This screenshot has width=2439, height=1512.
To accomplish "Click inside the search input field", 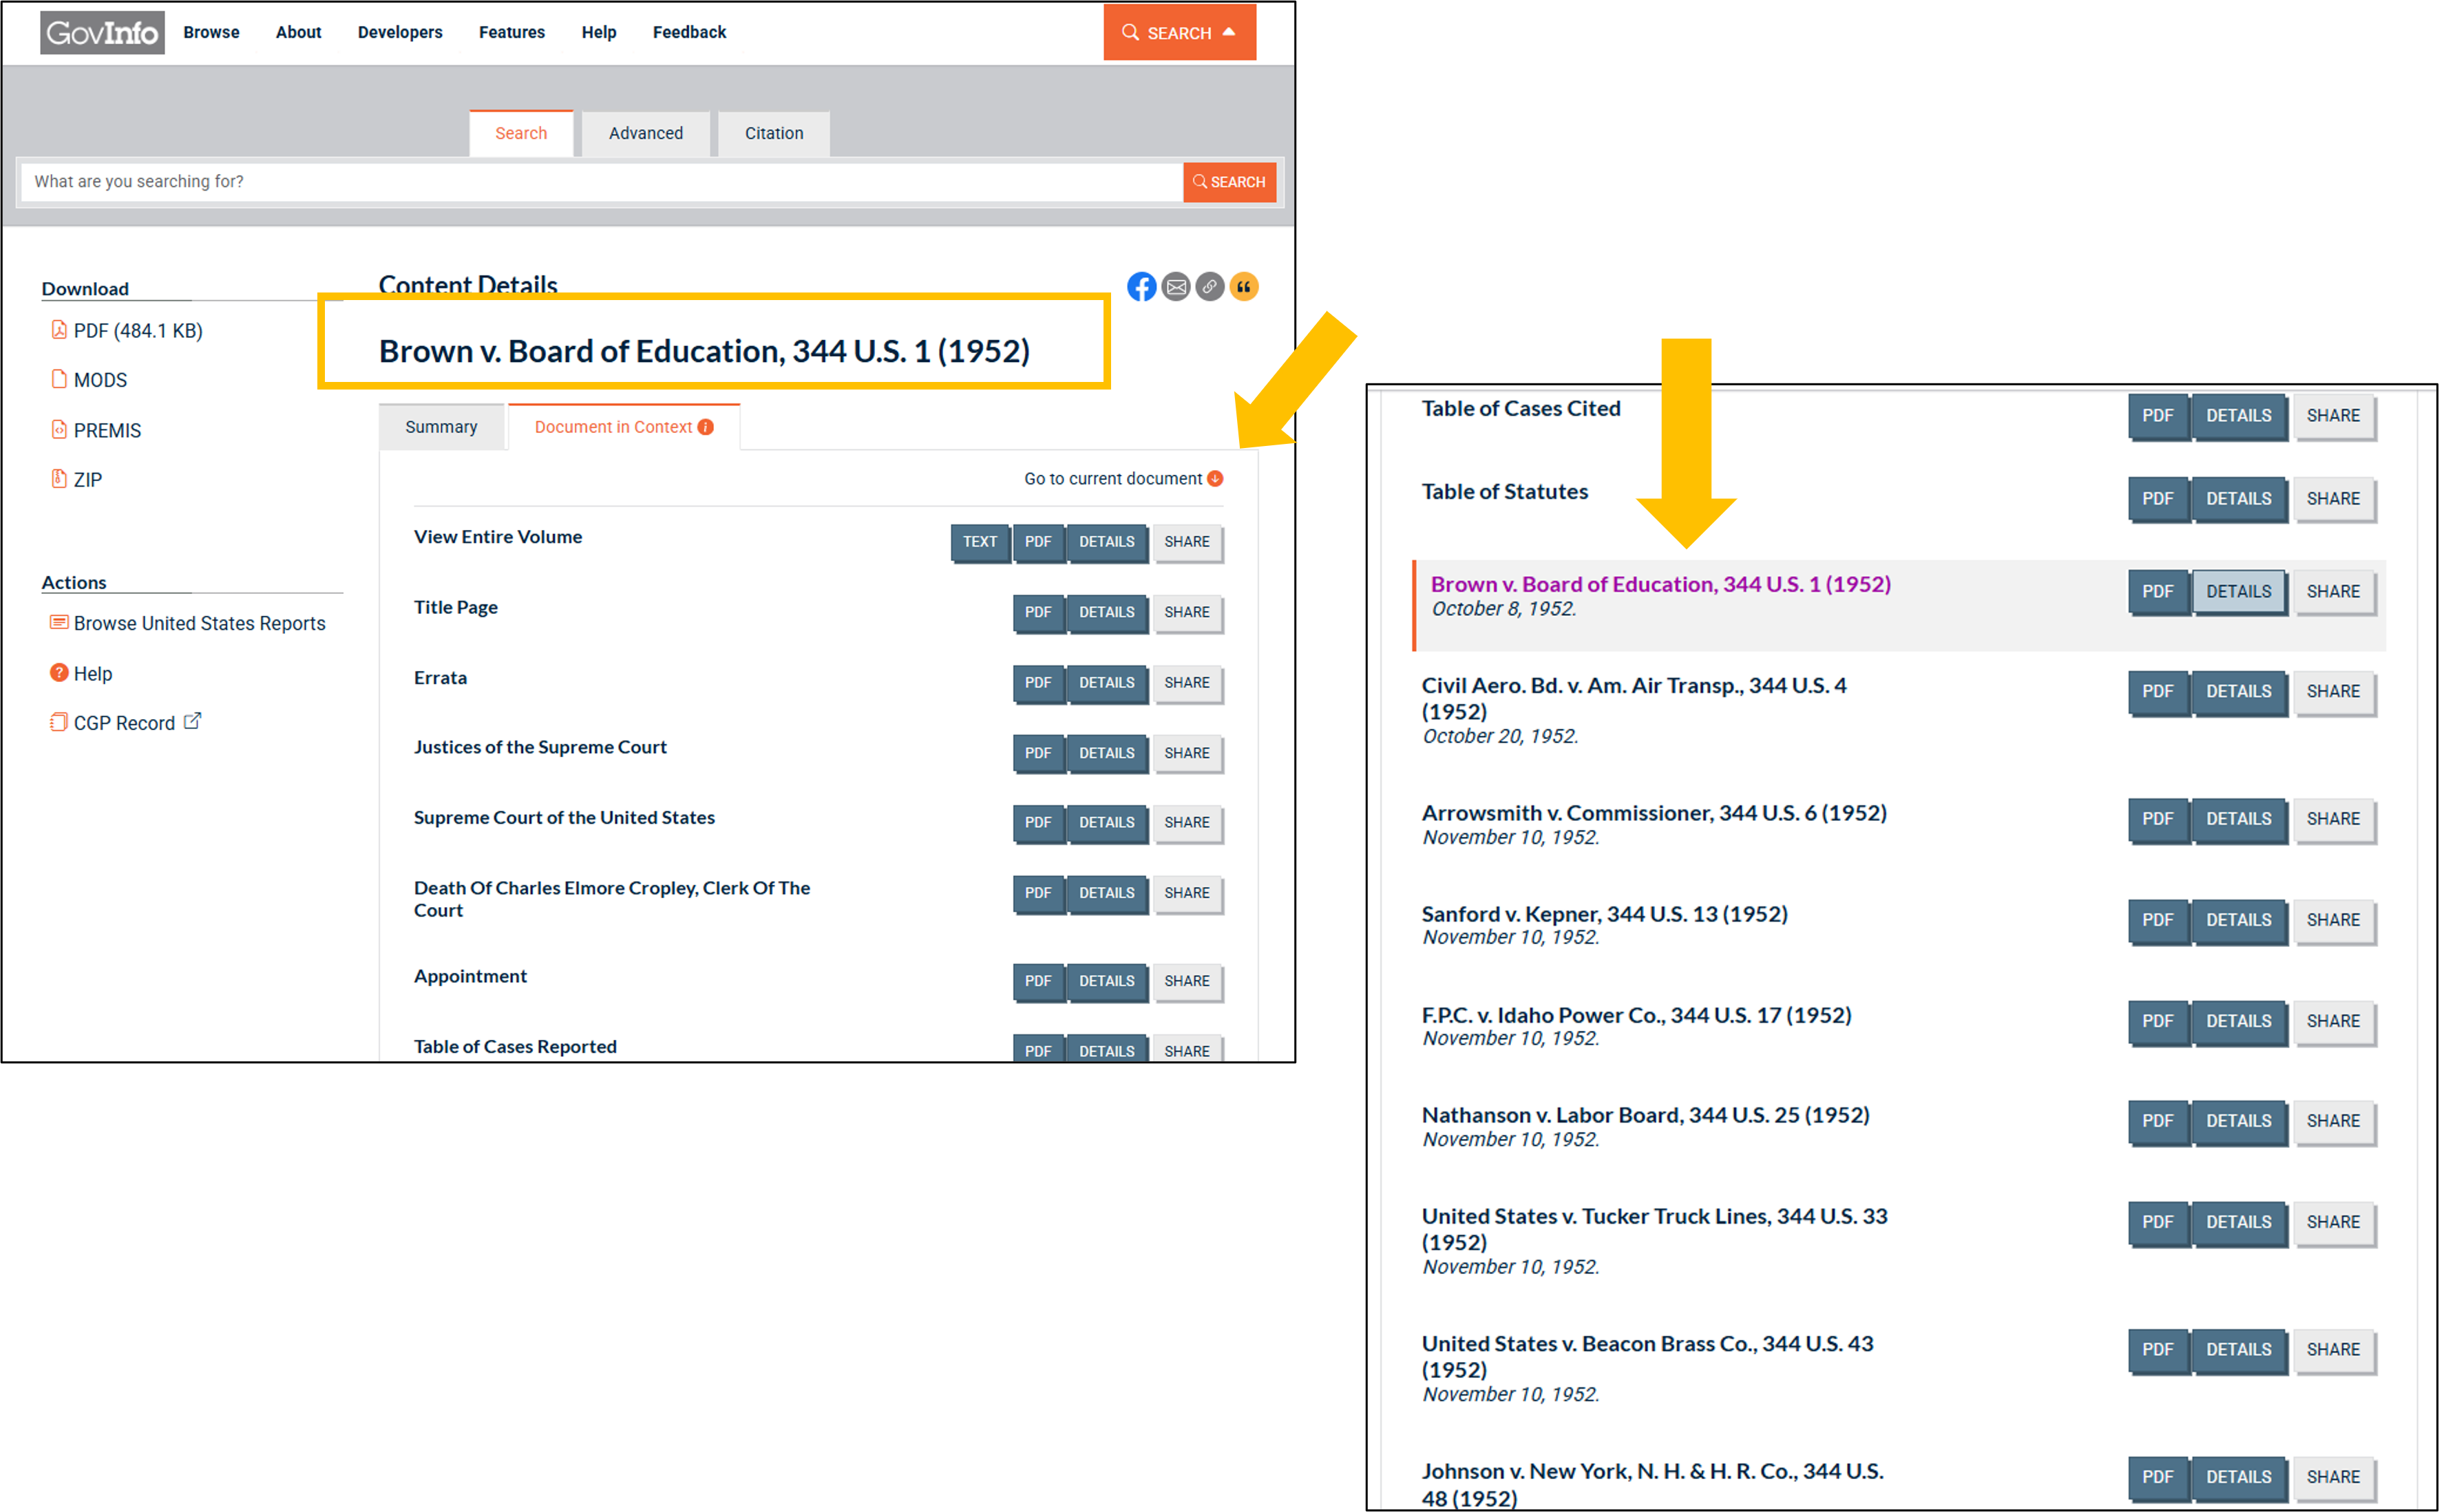I will pyautogui.click(x=600, y=181).
